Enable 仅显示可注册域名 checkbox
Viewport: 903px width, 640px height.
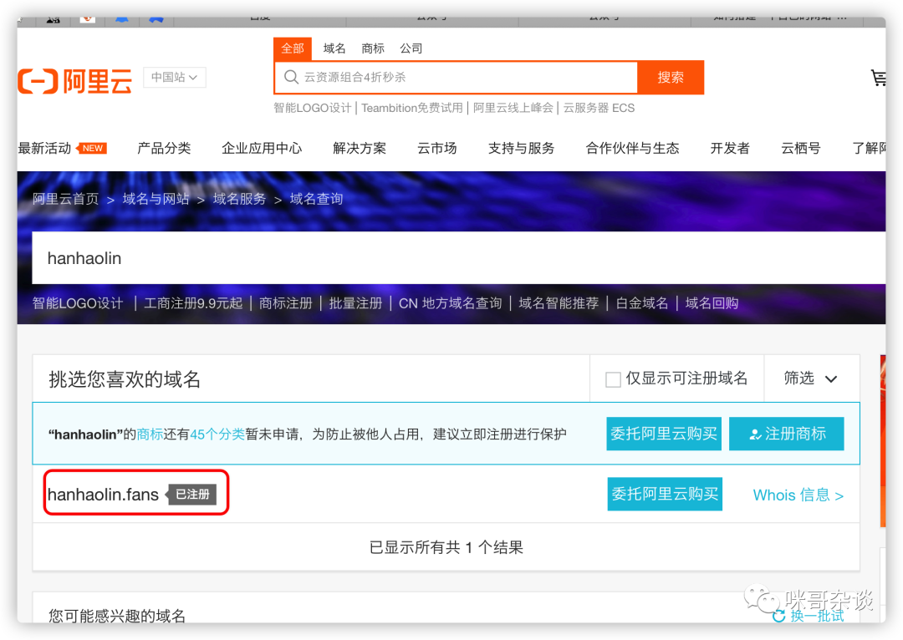[613, 379]
